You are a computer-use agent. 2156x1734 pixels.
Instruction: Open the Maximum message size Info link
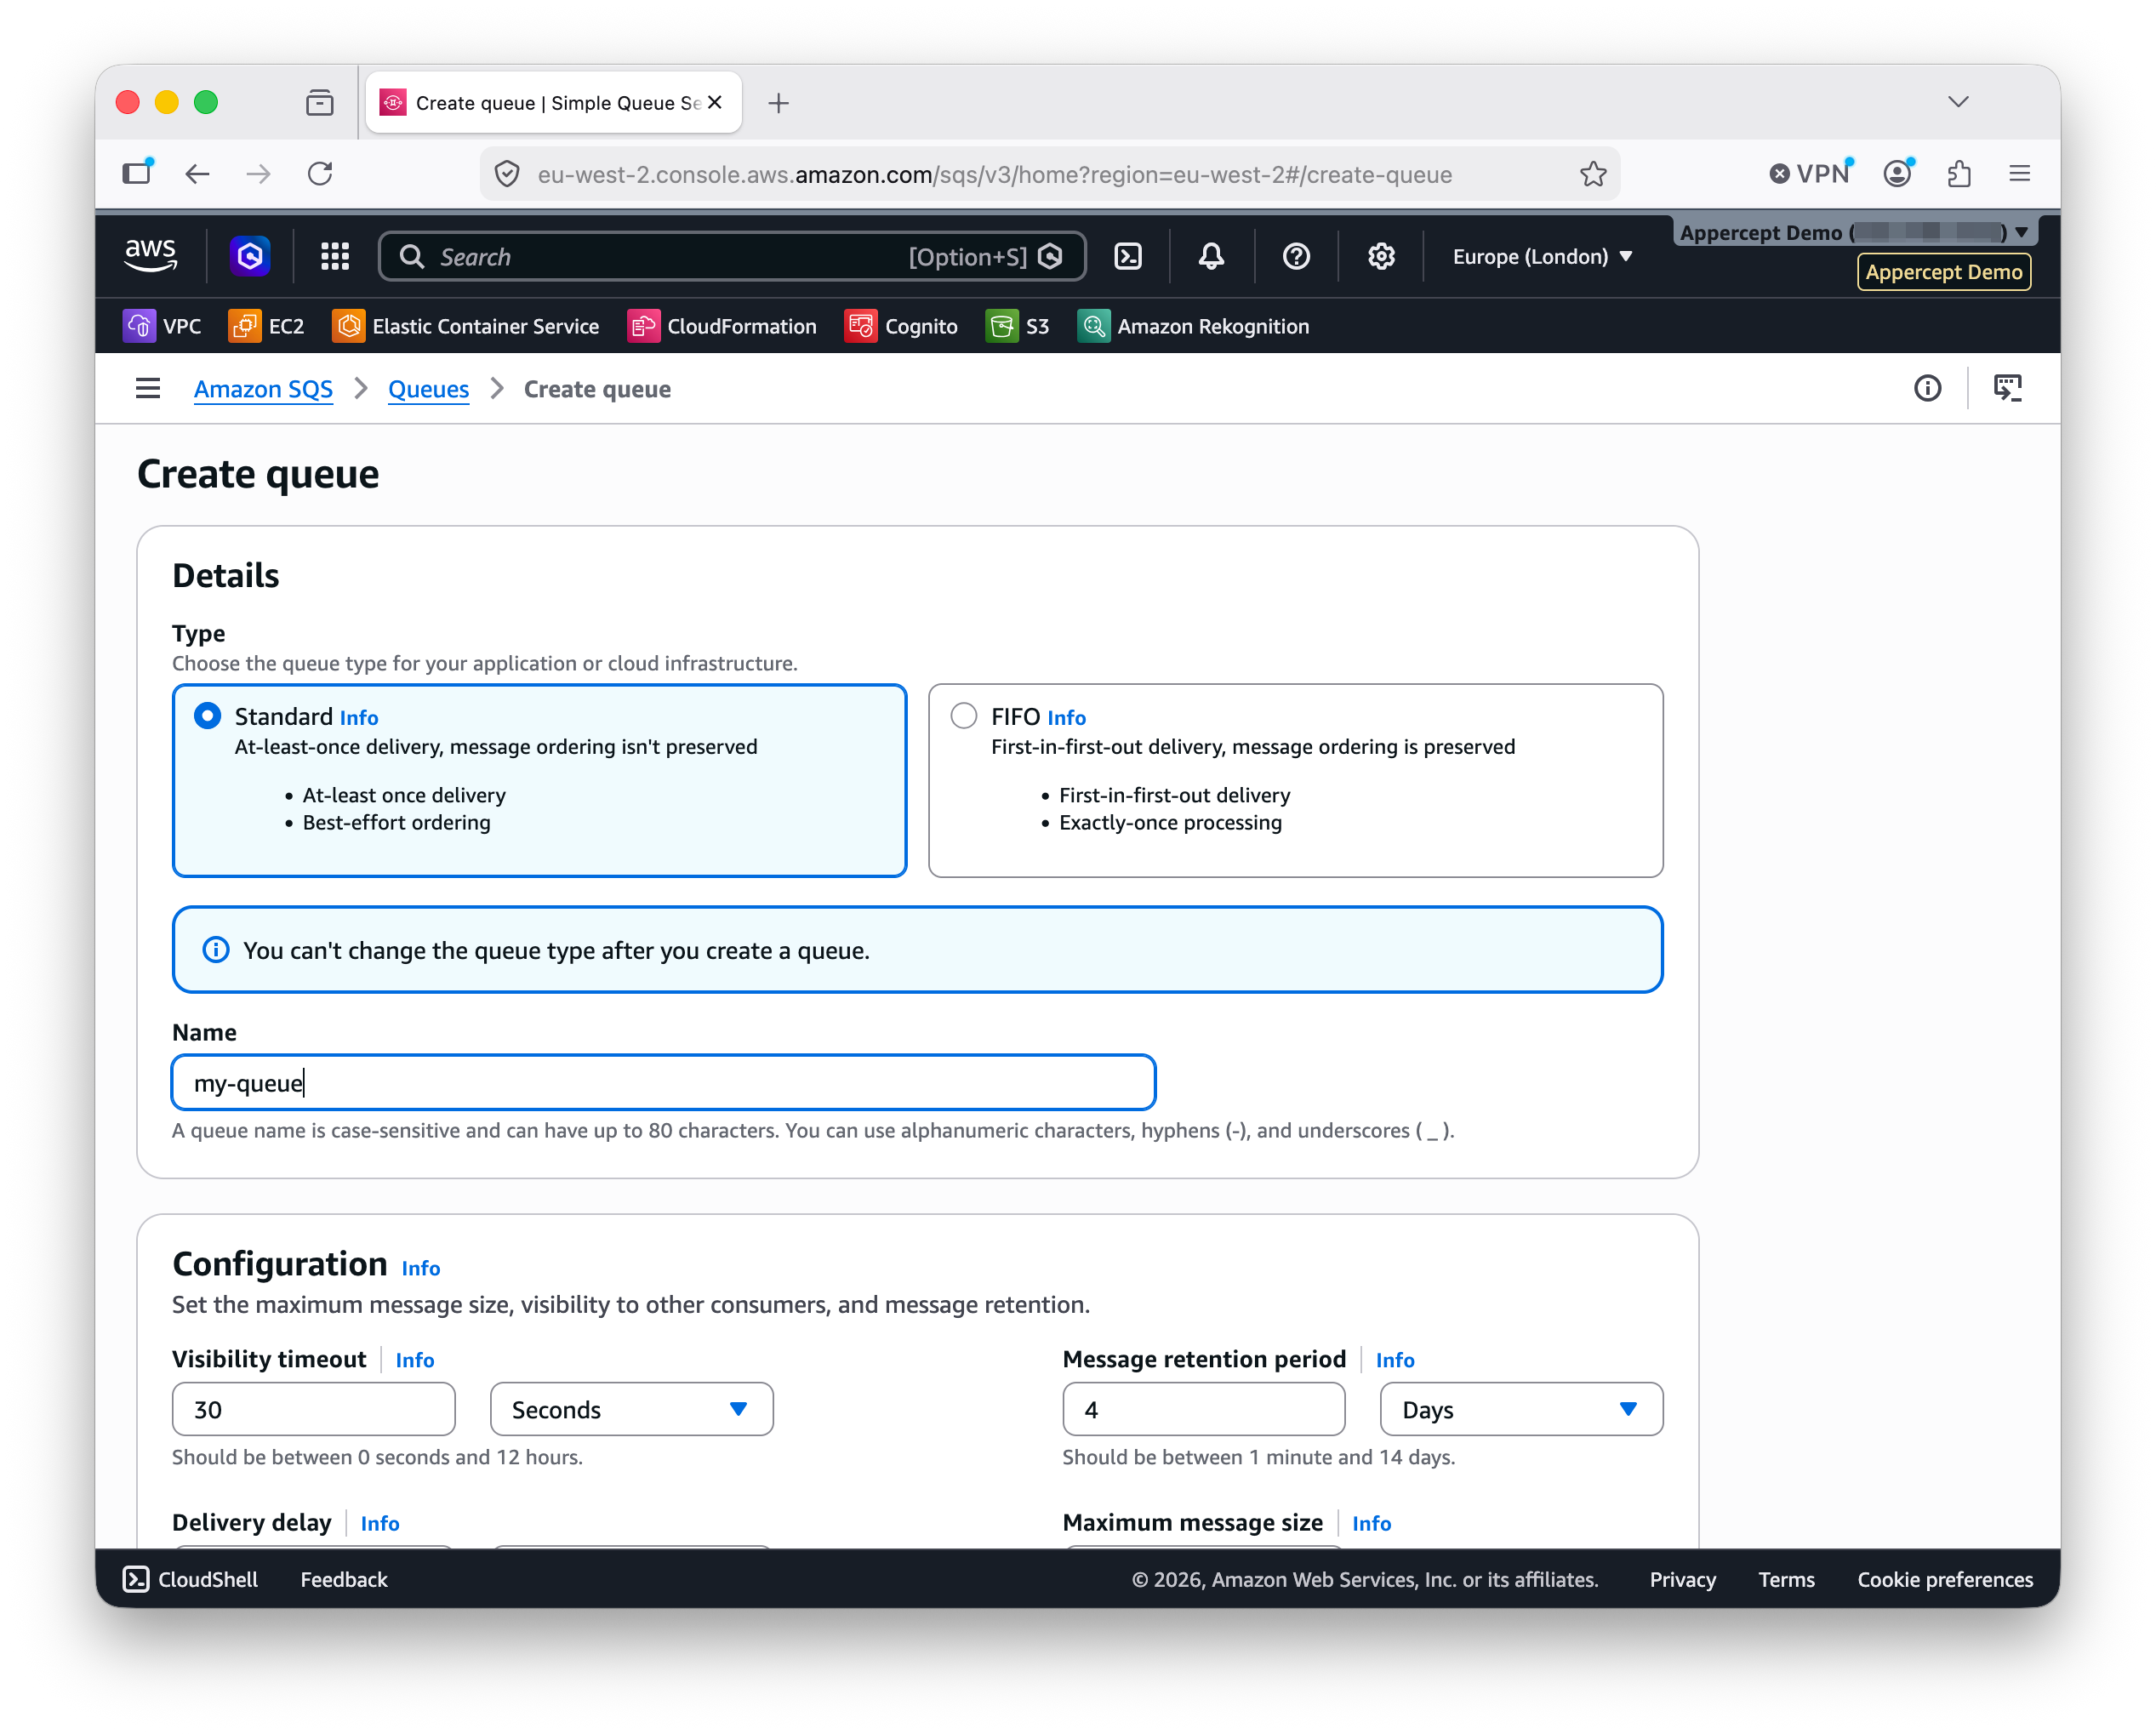click(1371, 1523)
